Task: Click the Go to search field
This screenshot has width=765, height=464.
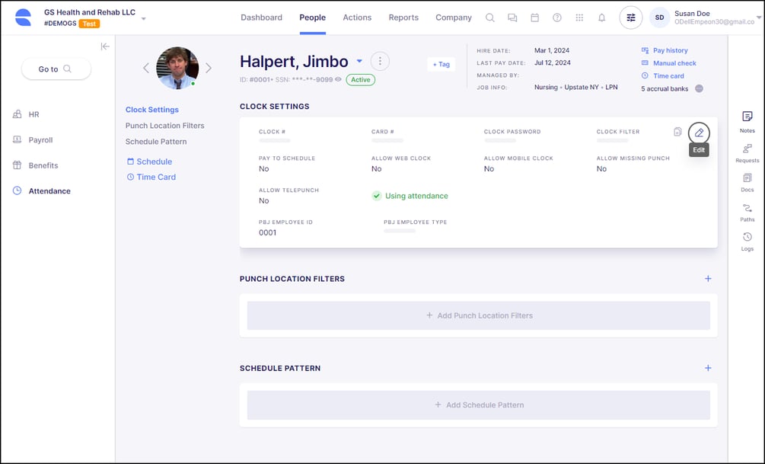Action: point(56,69)
